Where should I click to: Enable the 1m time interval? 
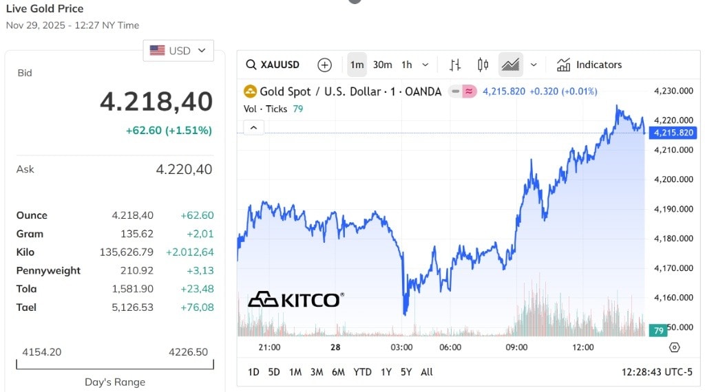click(x=357, y=65)
